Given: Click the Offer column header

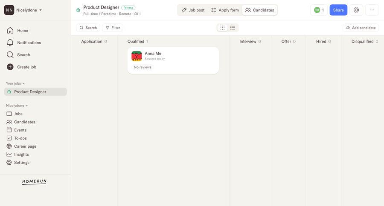Looking at the screenshot, I should [x=288, y=42].
